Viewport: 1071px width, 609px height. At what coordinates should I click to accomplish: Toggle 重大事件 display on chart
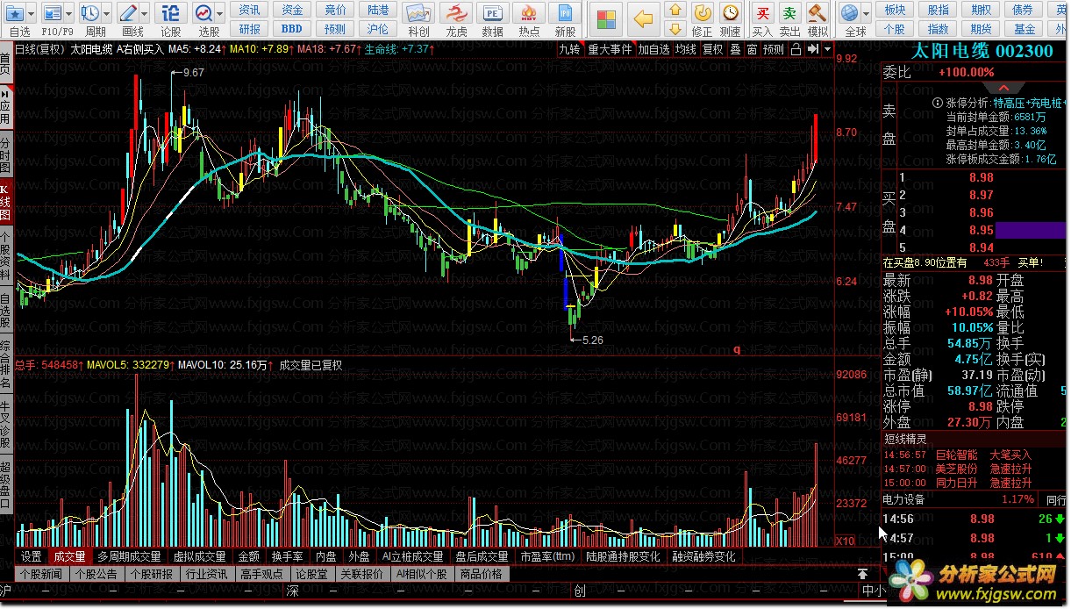coord(610,49)
